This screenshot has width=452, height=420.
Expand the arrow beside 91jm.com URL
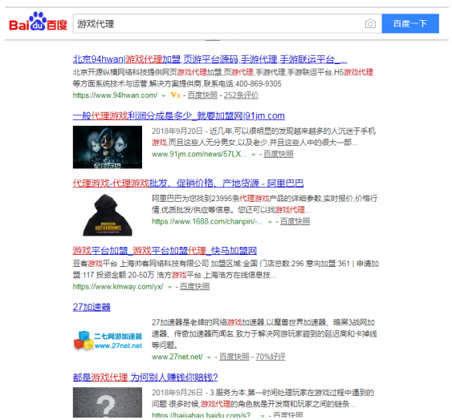(x=253, y=155)
